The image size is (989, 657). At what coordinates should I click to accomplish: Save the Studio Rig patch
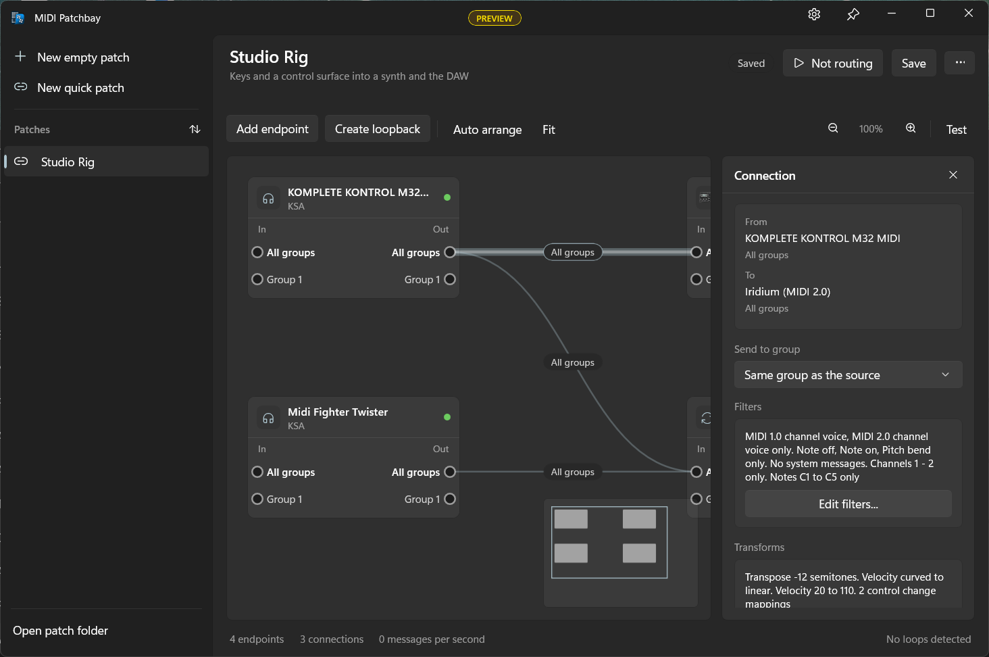click(x=913, y=63)
